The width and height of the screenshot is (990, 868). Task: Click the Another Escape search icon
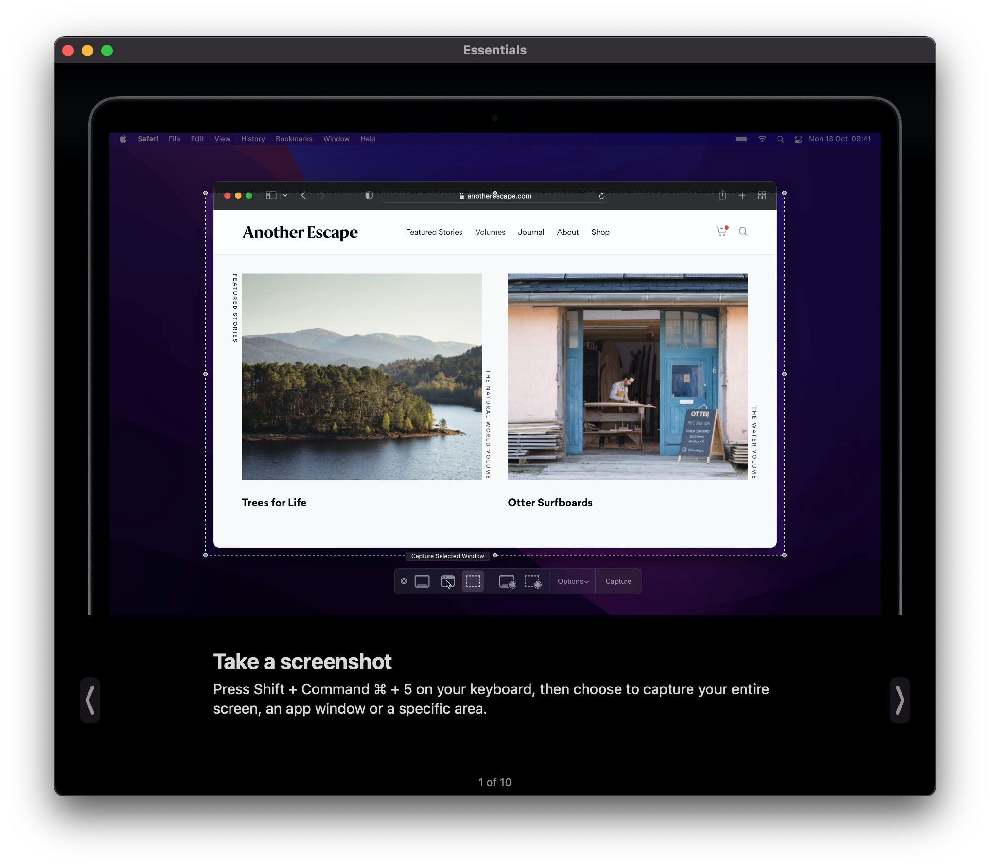pyautogui.click(x=743, y=232)
